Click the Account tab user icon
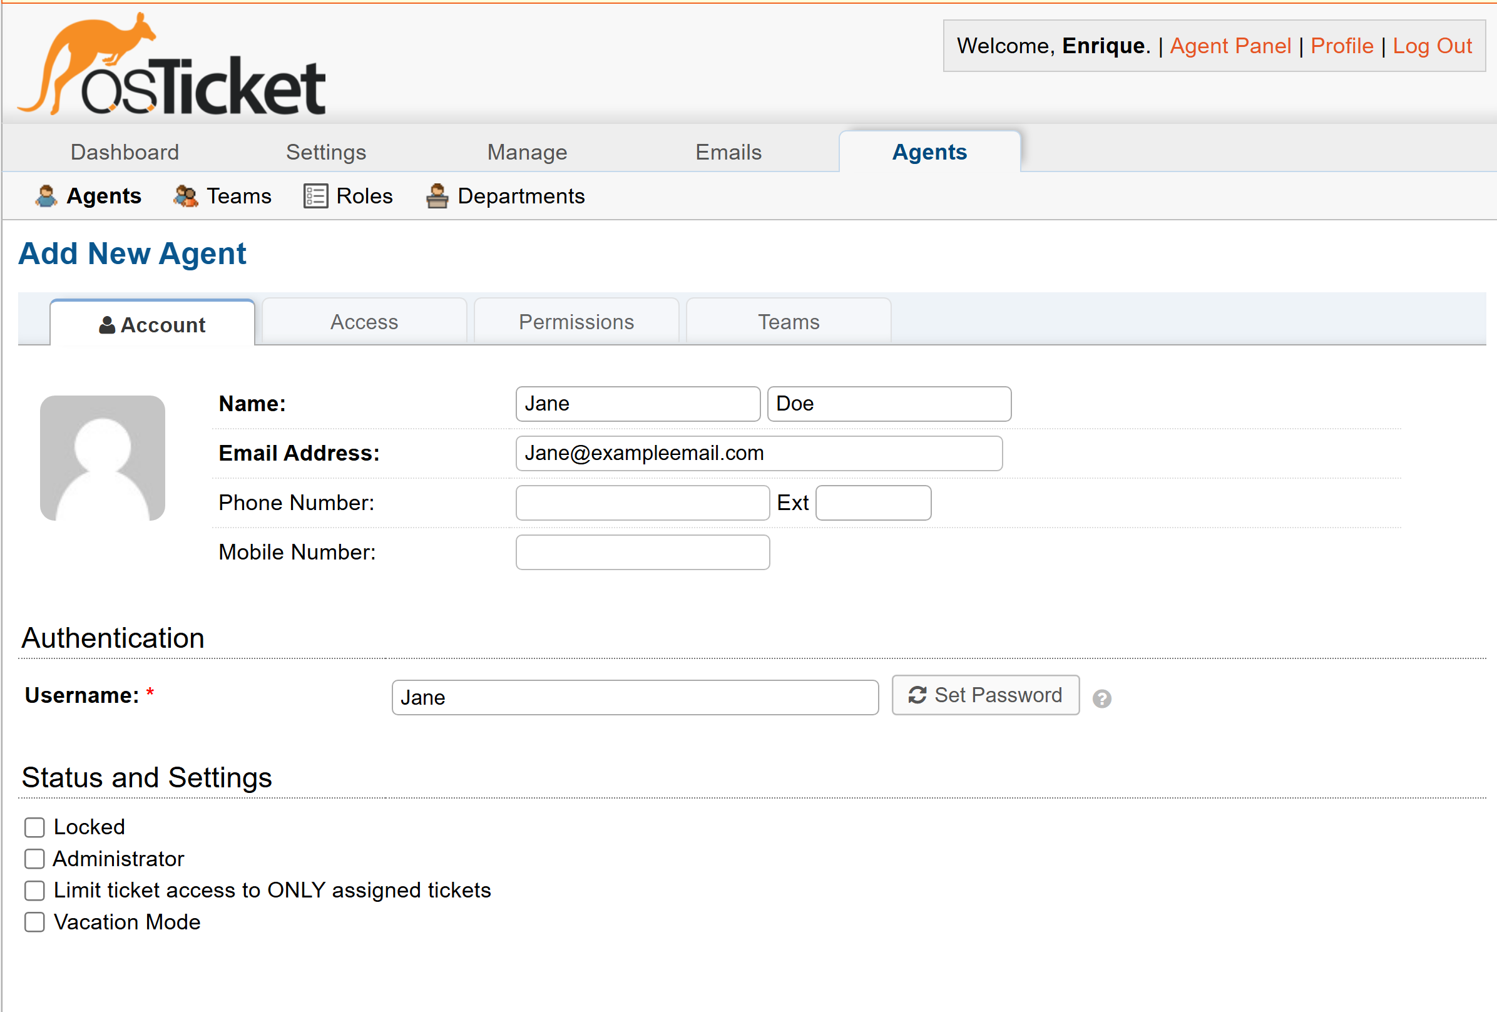This screenshot has width=1497, height=1012. click(107, 325)
